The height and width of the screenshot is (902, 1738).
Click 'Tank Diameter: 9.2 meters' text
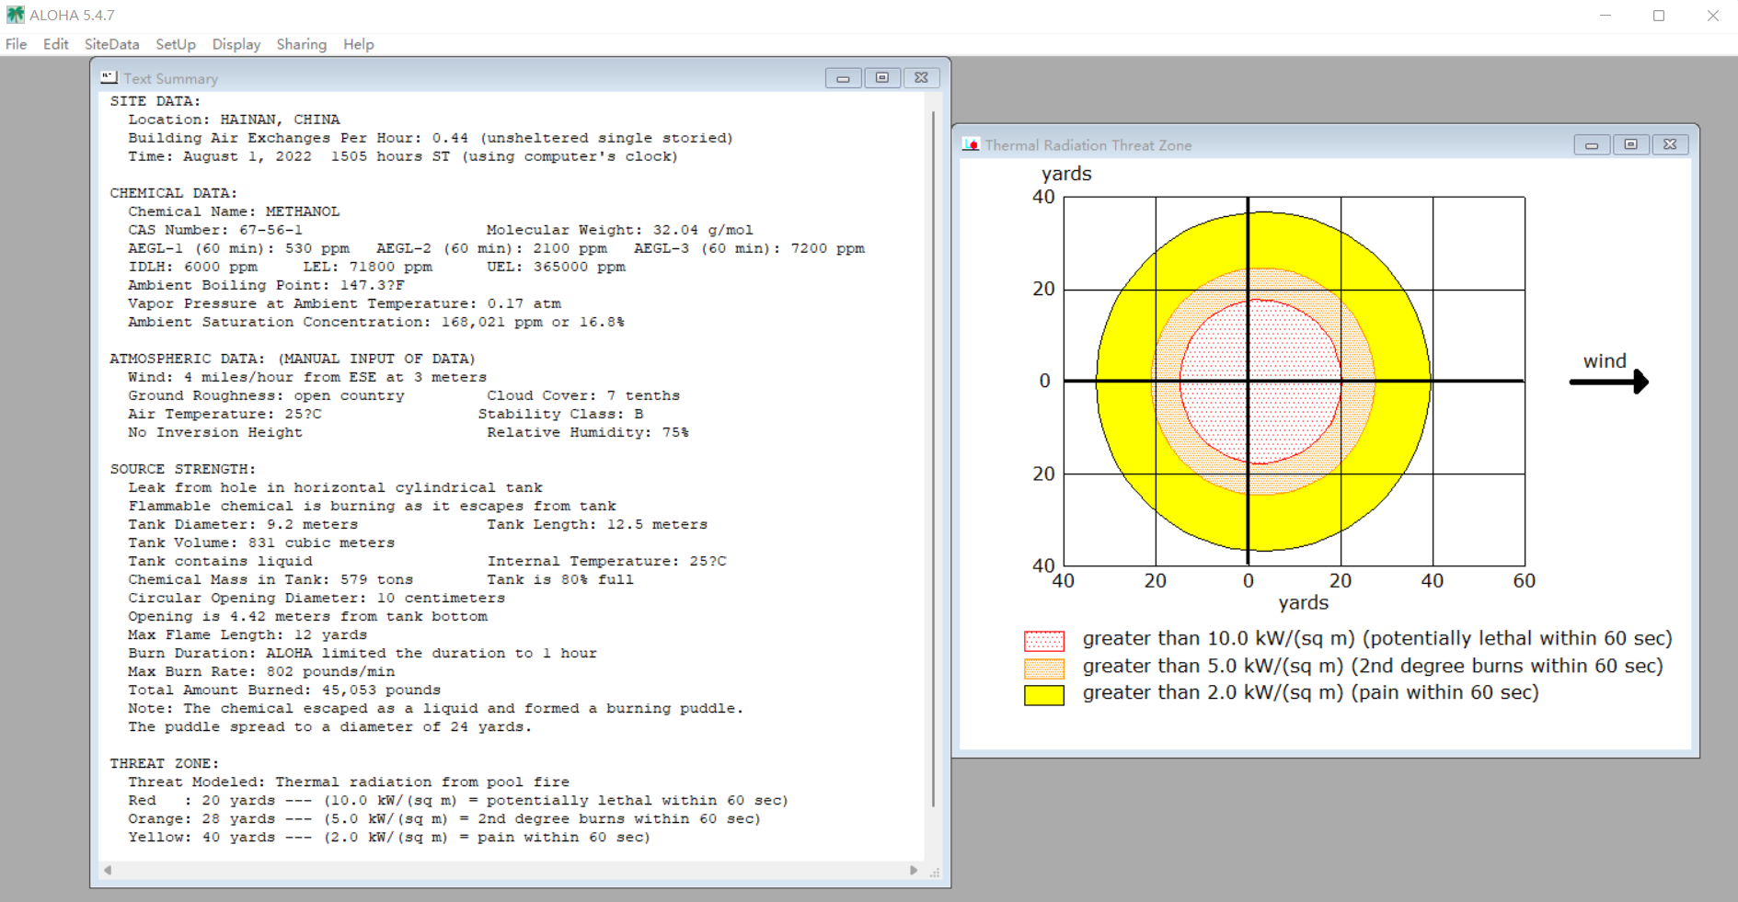coord(243,524)
